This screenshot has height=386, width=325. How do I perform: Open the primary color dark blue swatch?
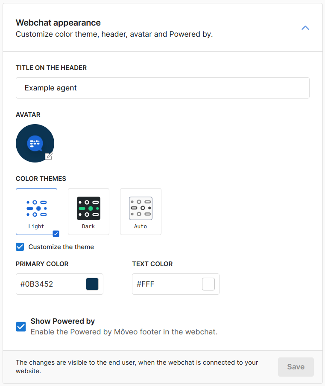click(92, 284)
